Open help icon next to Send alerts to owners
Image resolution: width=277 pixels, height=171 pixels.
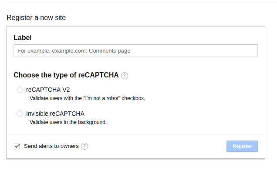tap(84, 146)
